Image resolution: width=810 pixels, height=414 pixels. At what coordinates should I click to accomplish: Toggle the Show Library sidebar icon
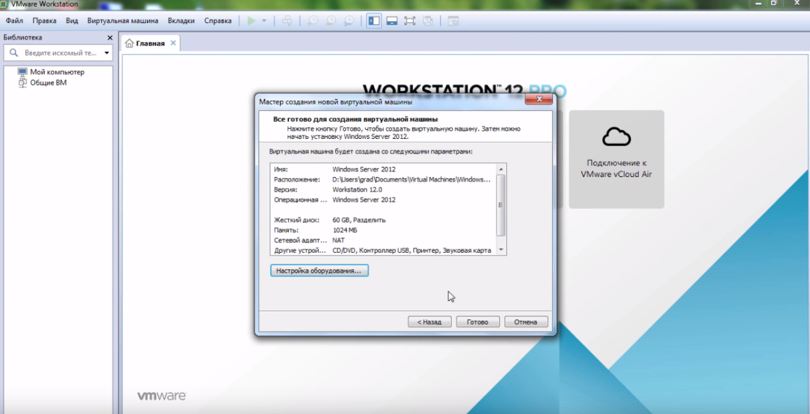[x=374, y=21]
